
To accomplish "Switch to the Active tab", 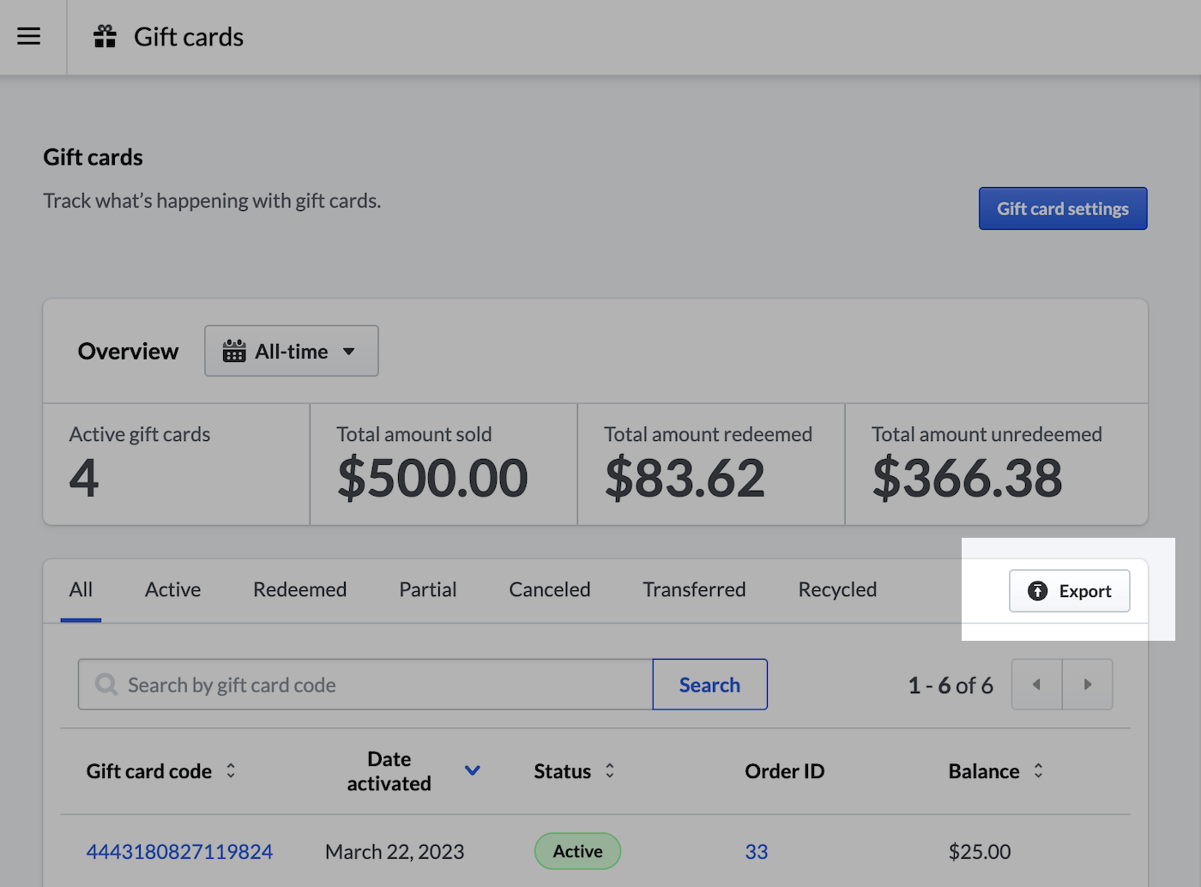I will tap(172, 590).
